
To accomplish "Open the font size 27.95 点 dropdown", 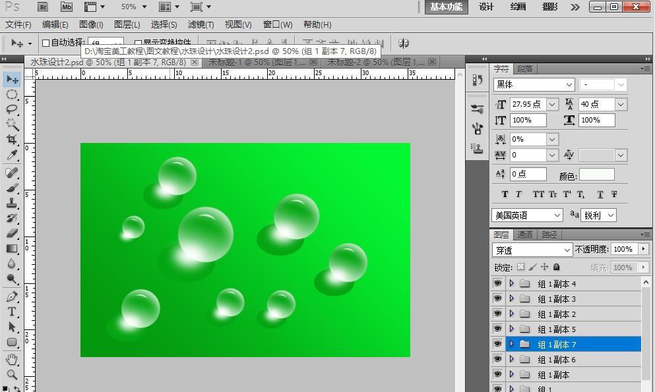I will (552, 104).
